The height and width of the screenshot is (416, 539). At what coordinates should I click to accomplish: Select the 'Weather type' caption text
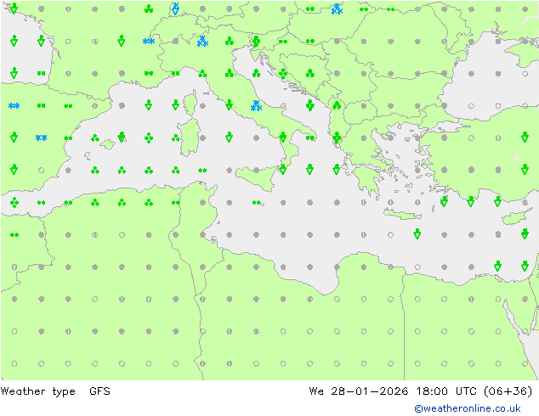(37, 391)
